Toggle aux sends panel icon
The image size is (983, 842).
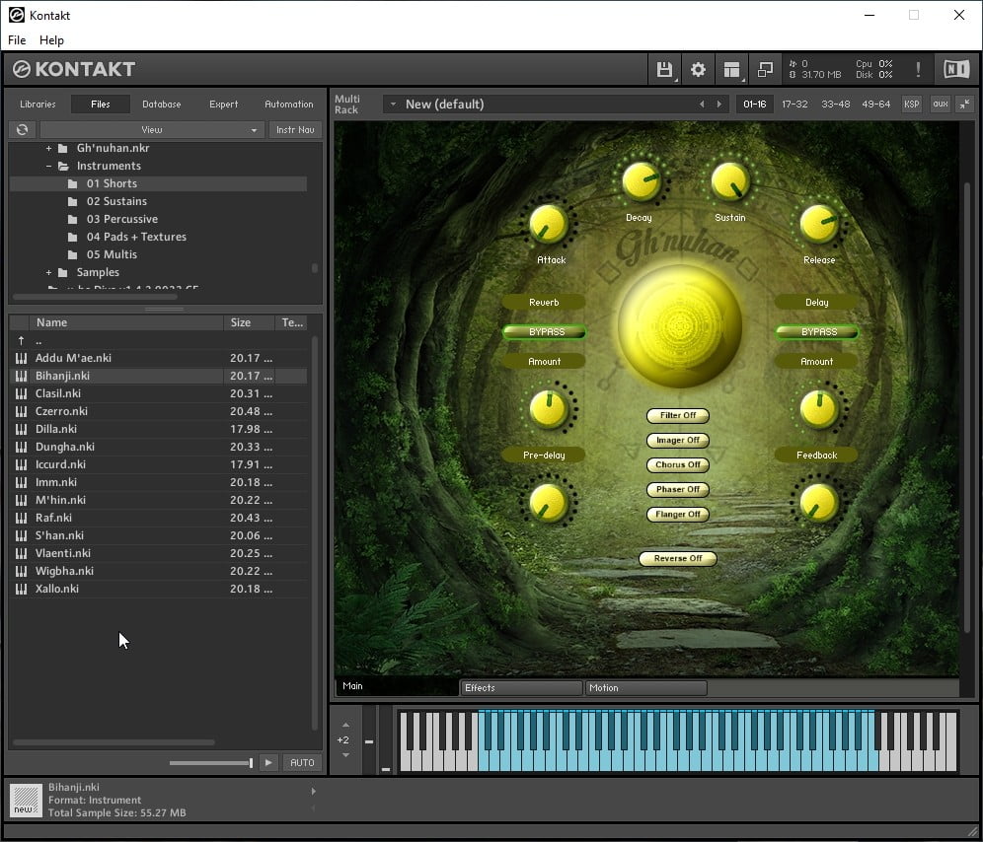coord(941,104)
